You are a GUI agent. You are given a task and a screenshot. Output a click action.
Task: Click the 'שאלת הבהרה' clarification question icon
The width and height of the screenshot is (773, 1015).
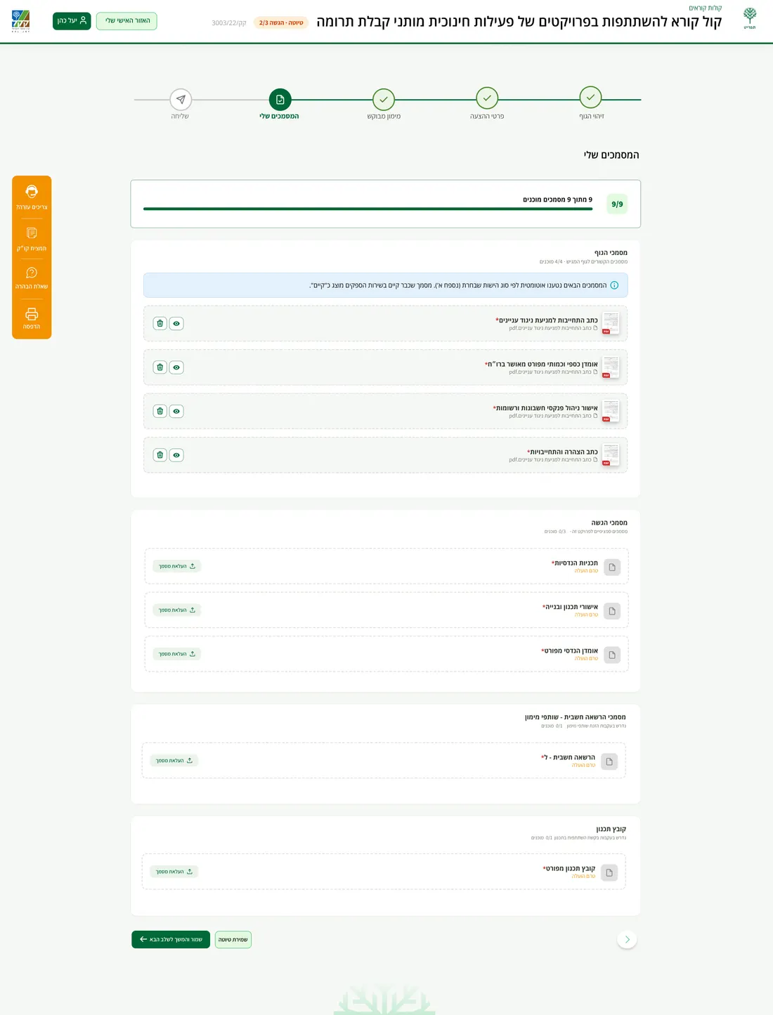[32, 273]
